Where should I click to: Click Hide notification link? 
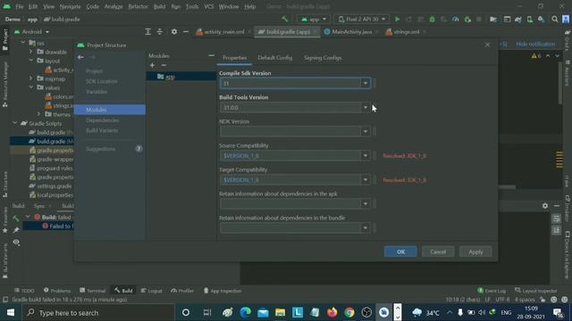pos(535,44)
